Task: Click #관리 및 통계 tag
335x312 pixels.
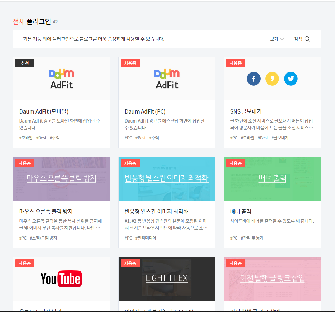Action: (252, 238)
